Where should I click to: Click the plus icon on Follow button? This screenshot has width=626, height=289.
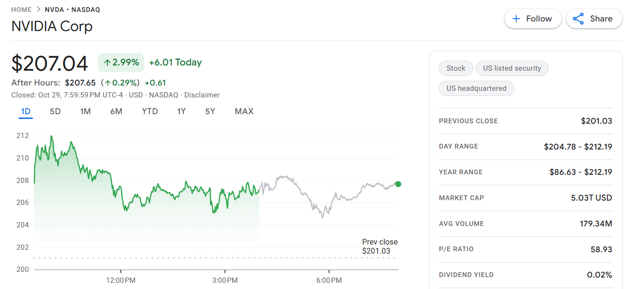516,19
